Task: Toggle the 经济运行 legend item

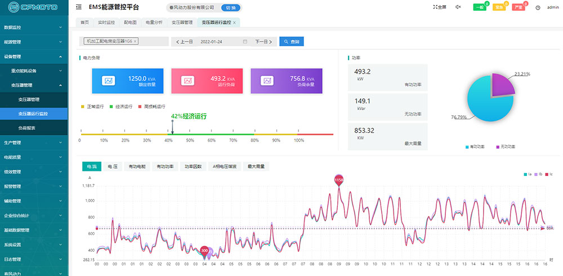Action: pyautogui.click(x=121, y=107)
